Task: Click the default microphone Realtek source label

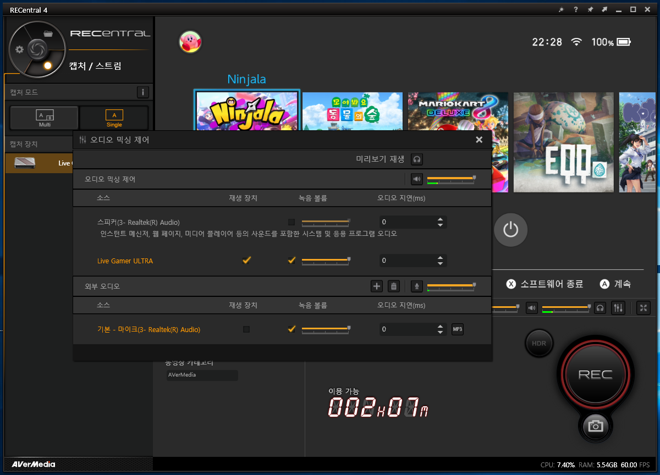Action: tap(148, 329)
